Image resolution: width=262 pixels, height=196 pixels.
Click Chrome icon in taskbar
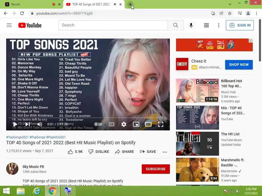[52, 191]
